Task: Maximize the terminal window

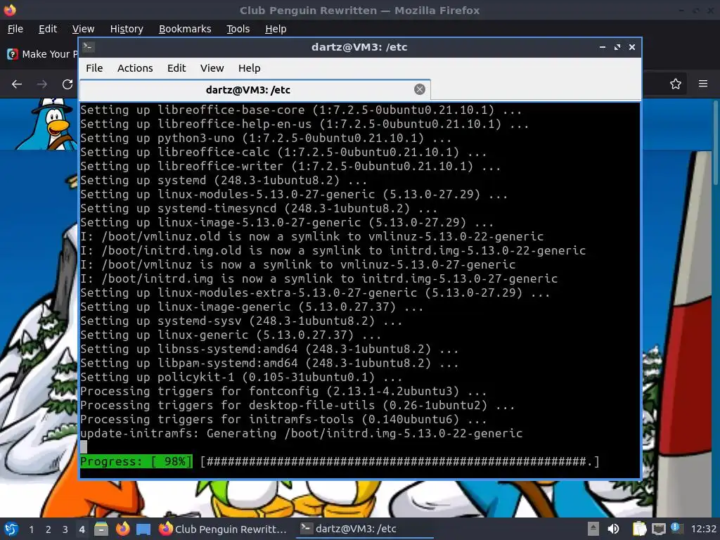Action: [617, 47]
